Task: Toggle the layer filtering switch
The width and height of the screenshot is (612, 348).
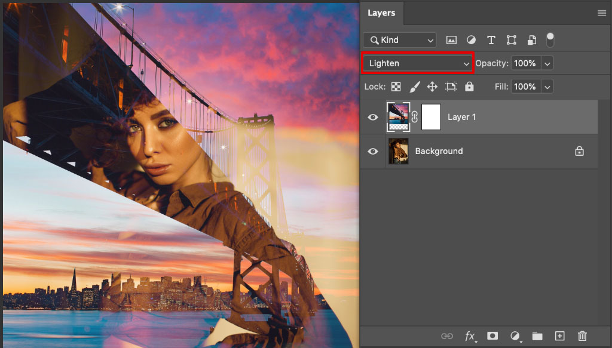Action: 549,39
